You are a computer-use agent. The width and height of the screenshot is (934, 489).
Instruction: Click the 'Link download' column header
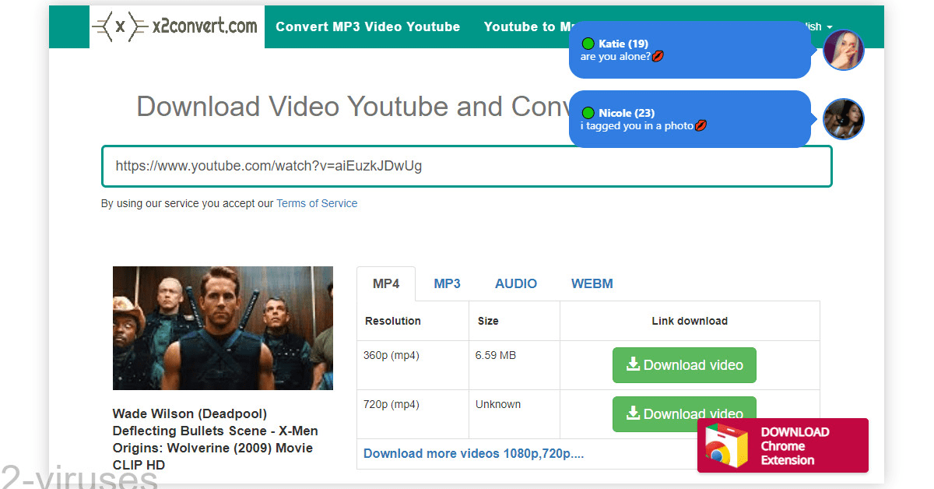coord(690,321)
